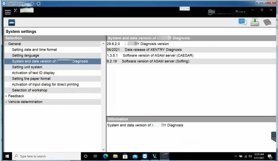
Task: Open the hamburger main menu
Action: pos(8,12)
